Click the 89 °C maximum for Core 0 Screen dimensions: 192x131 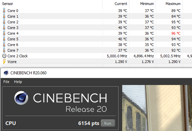point(176,11)
